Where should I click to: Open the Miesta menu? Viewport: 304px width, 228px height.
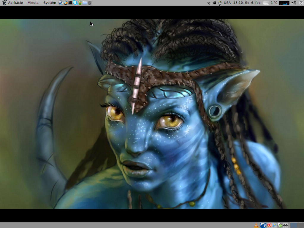click(x=33, y=3)
